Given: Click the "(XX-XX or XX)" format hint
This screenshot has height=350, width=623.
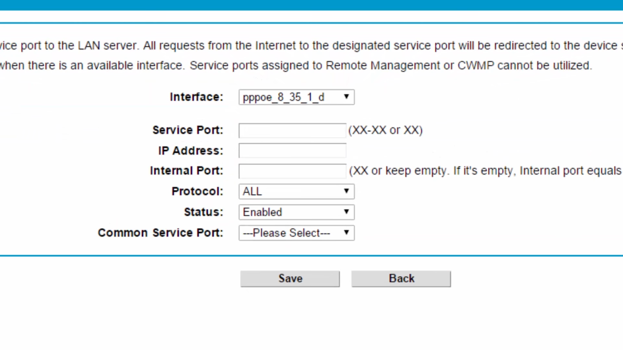Looking at the screenshot, I should [385, 130].
